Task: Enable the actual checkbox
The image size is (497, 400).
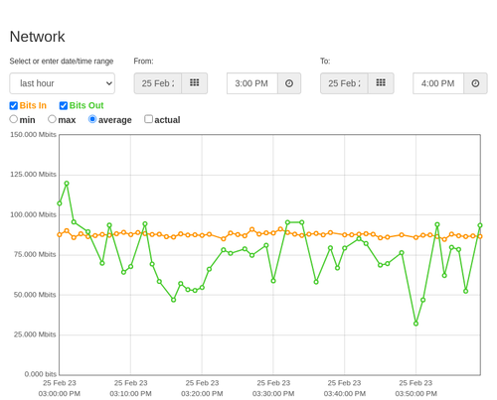Action: [149, 119]
